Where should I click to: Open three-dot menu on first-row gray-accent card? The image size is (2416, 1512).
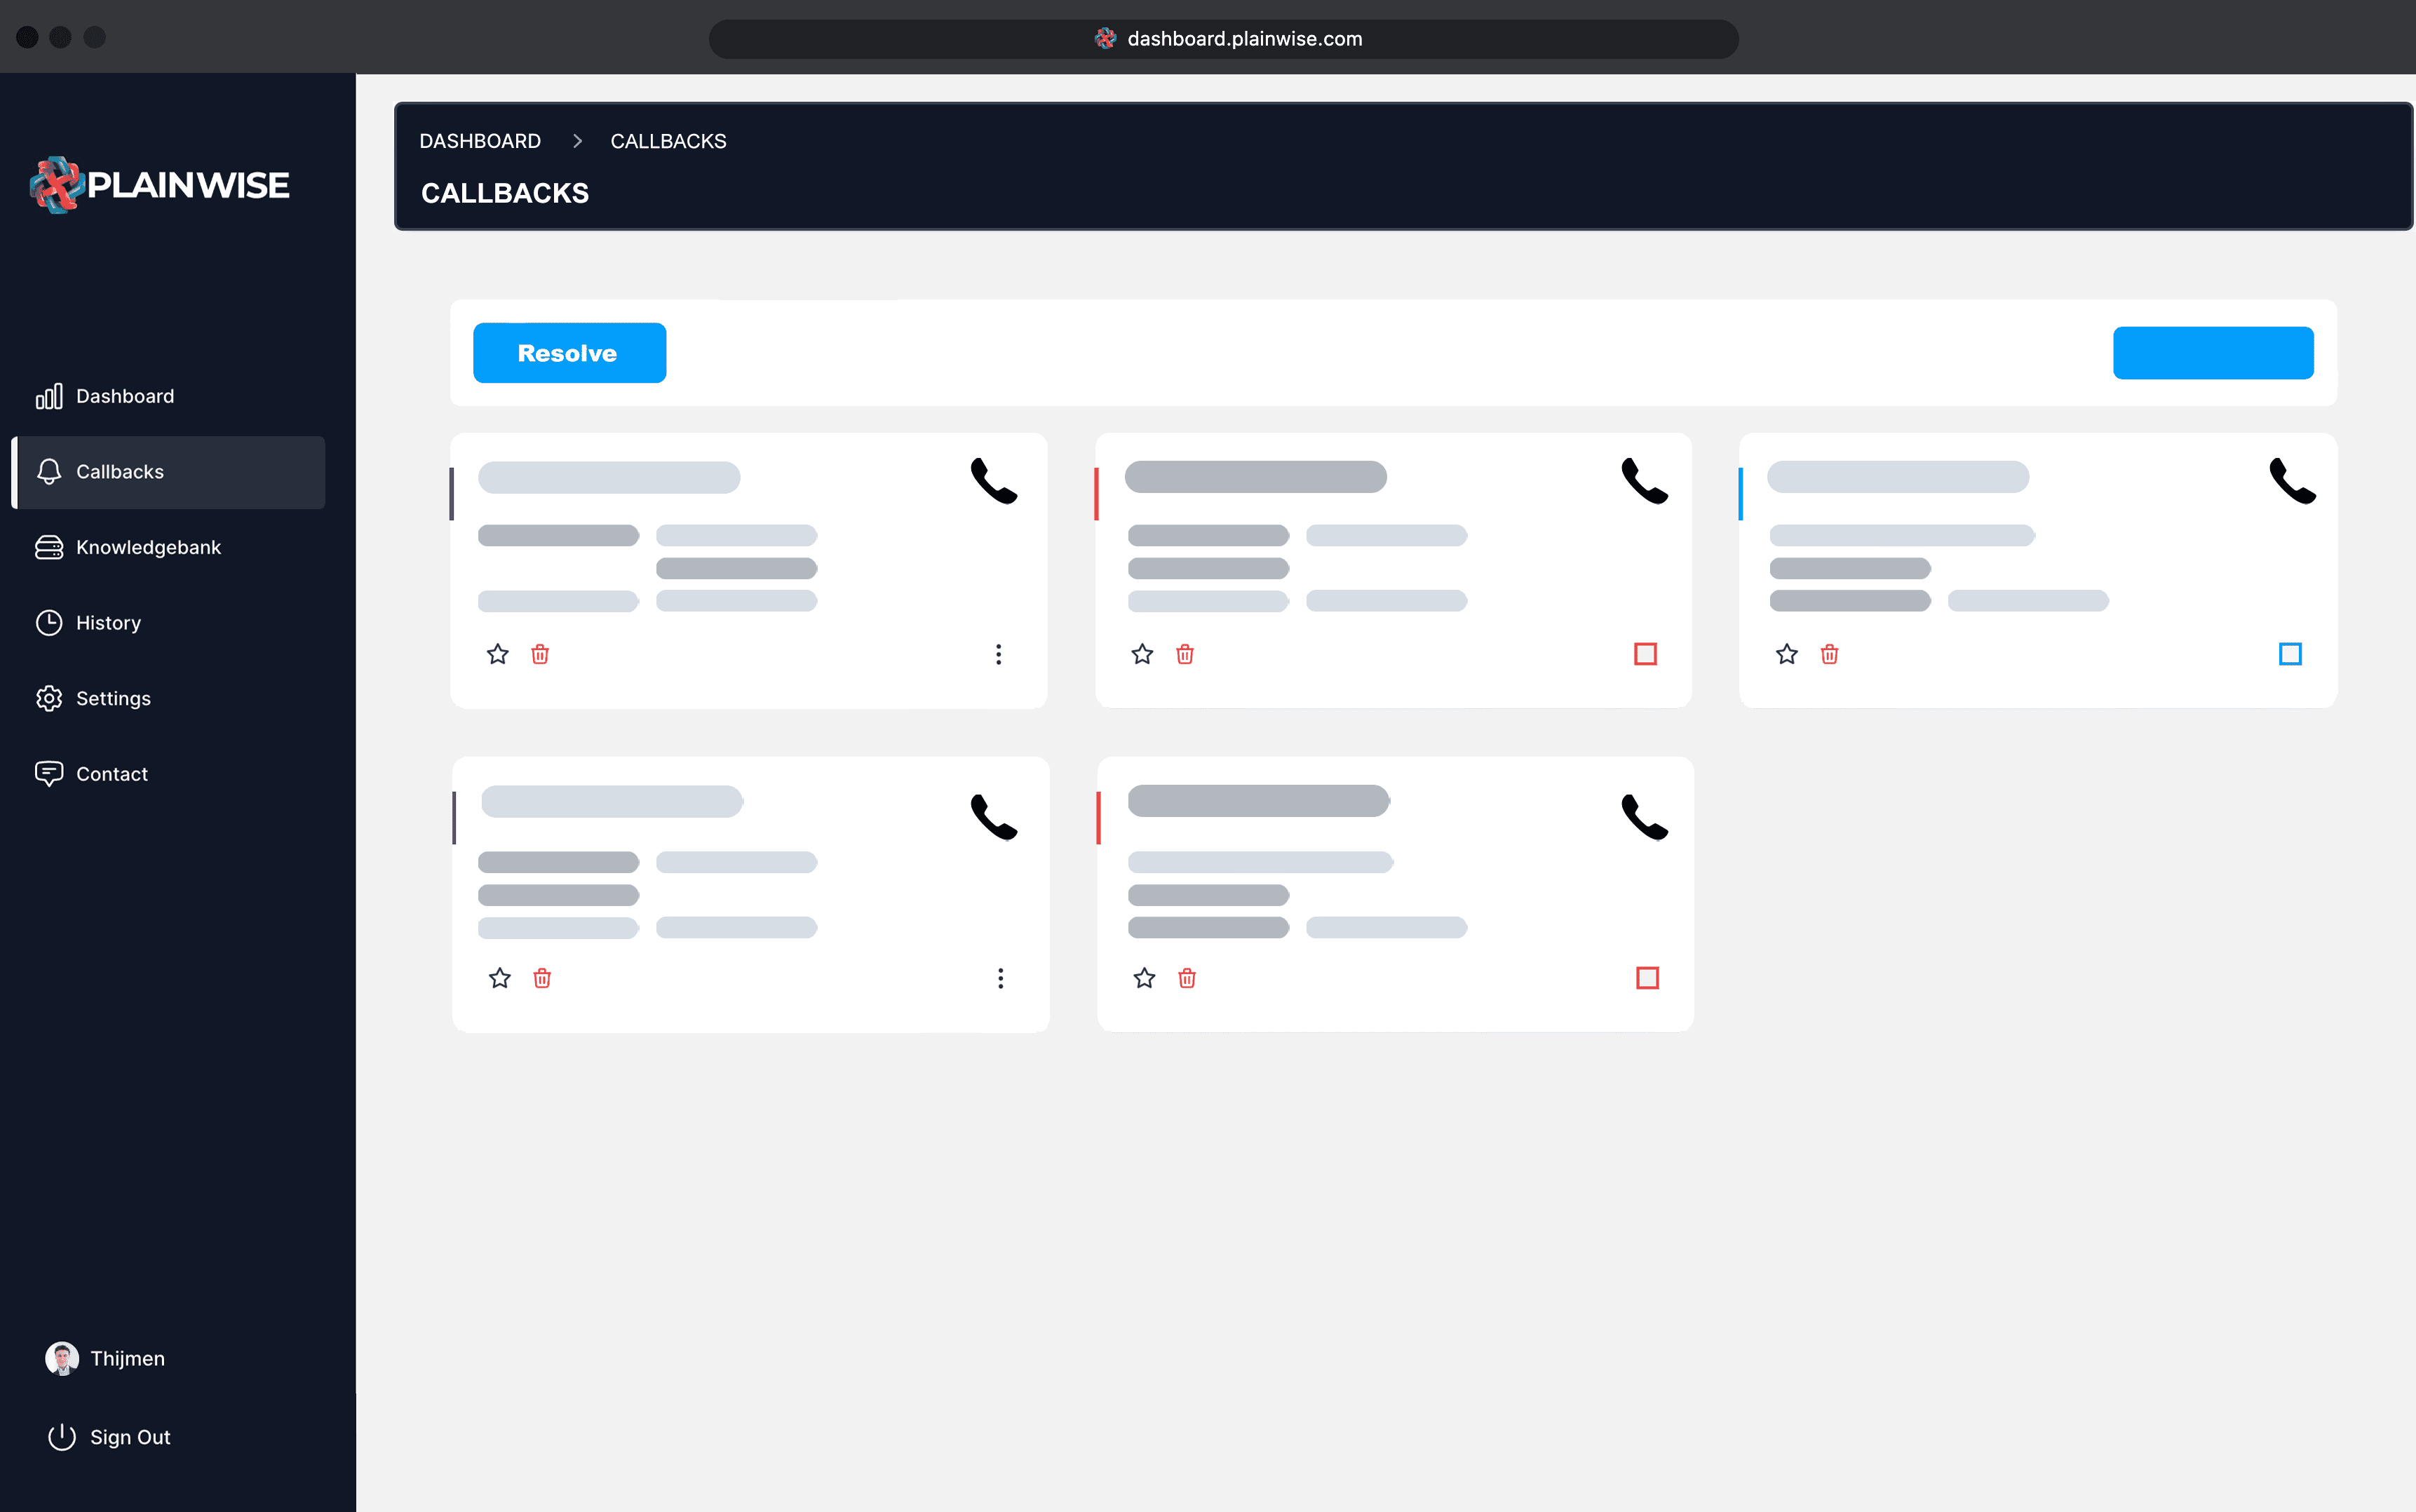(x=998, y=654)
